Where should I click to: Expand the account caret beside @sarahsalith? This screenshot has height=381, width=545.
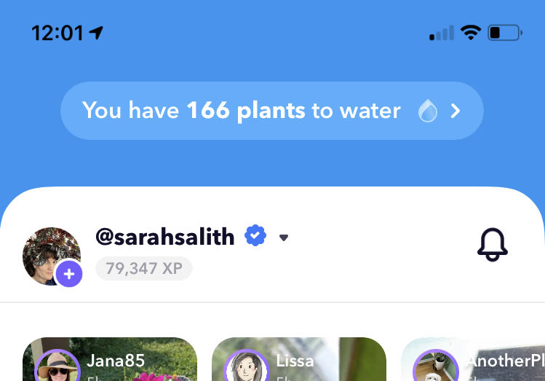[284, 237]
